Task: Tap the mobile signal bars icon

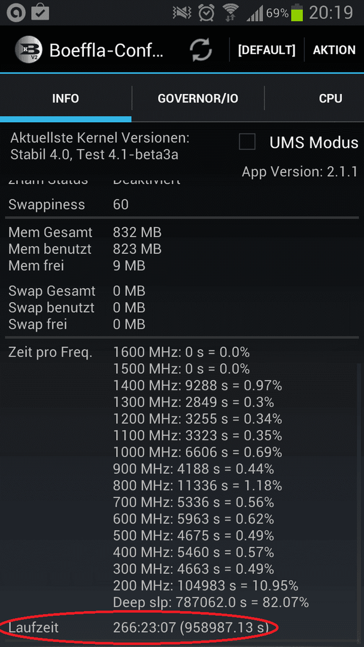Action: pyautogui.click(x=255, y=14)
